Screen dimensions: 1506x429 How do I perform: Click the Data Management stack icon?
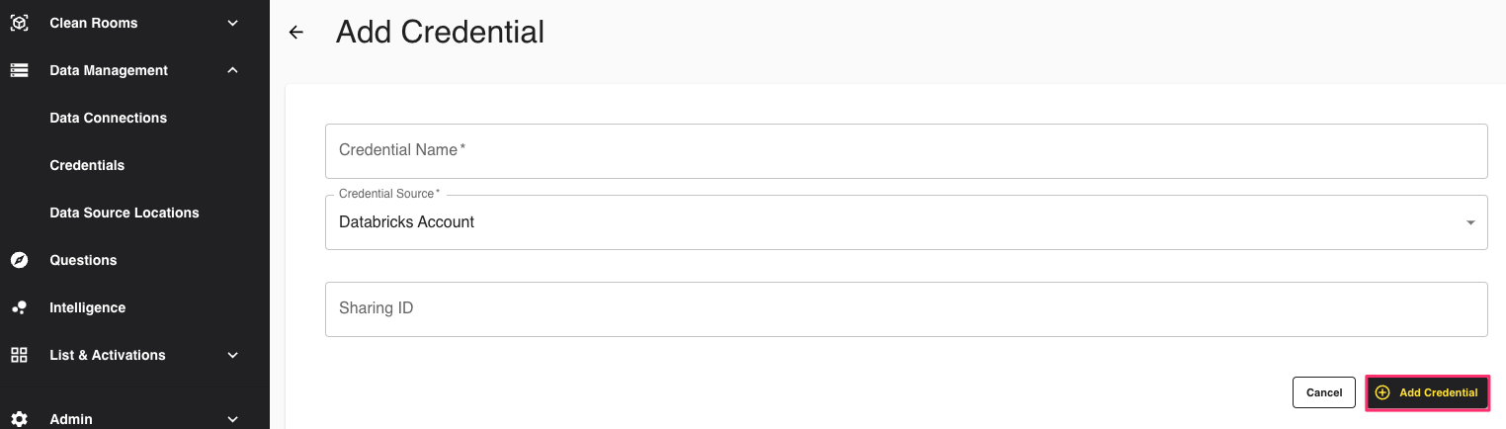coord(19,70)
